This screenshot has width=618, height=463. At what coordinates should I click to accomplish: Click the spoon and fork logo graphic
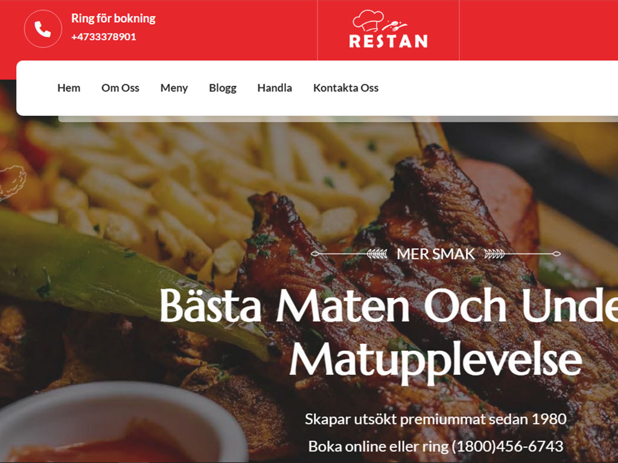tap(395, 26)
